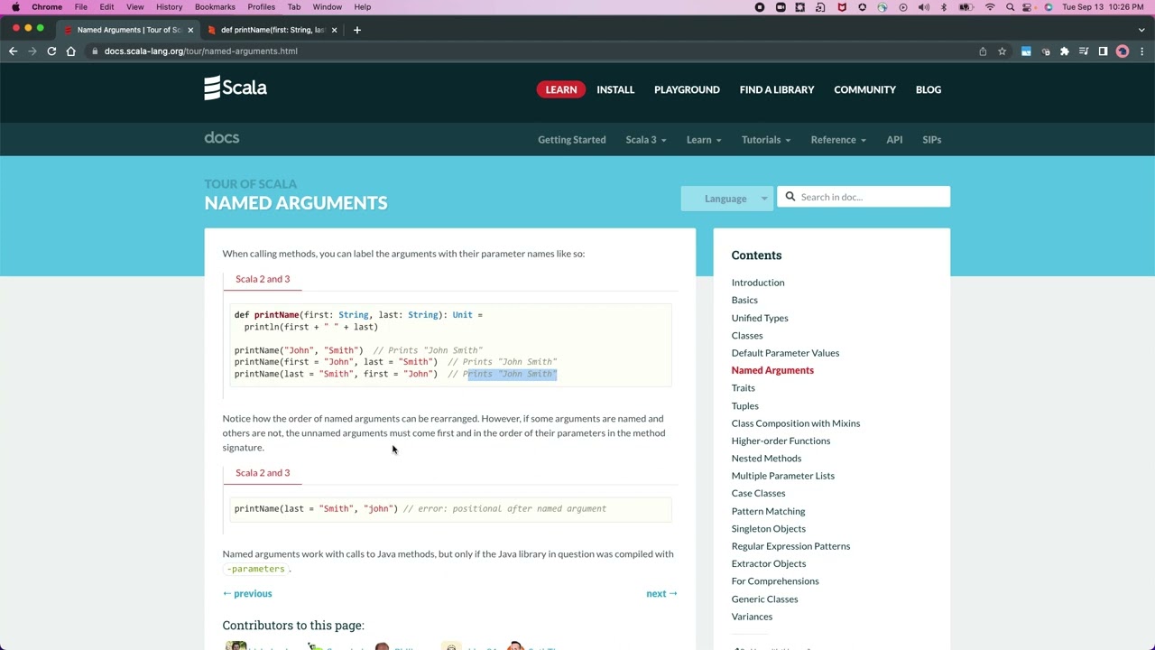This screenshot has width=1155, height=650.
Task: Open new tab with plus button
Action: (357, 30)
